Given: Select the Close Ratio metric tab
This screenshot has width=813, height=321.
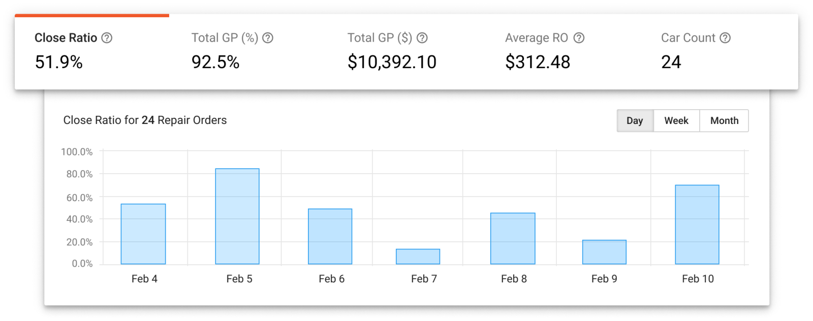Looking at the screenshot, I should 92,52.
